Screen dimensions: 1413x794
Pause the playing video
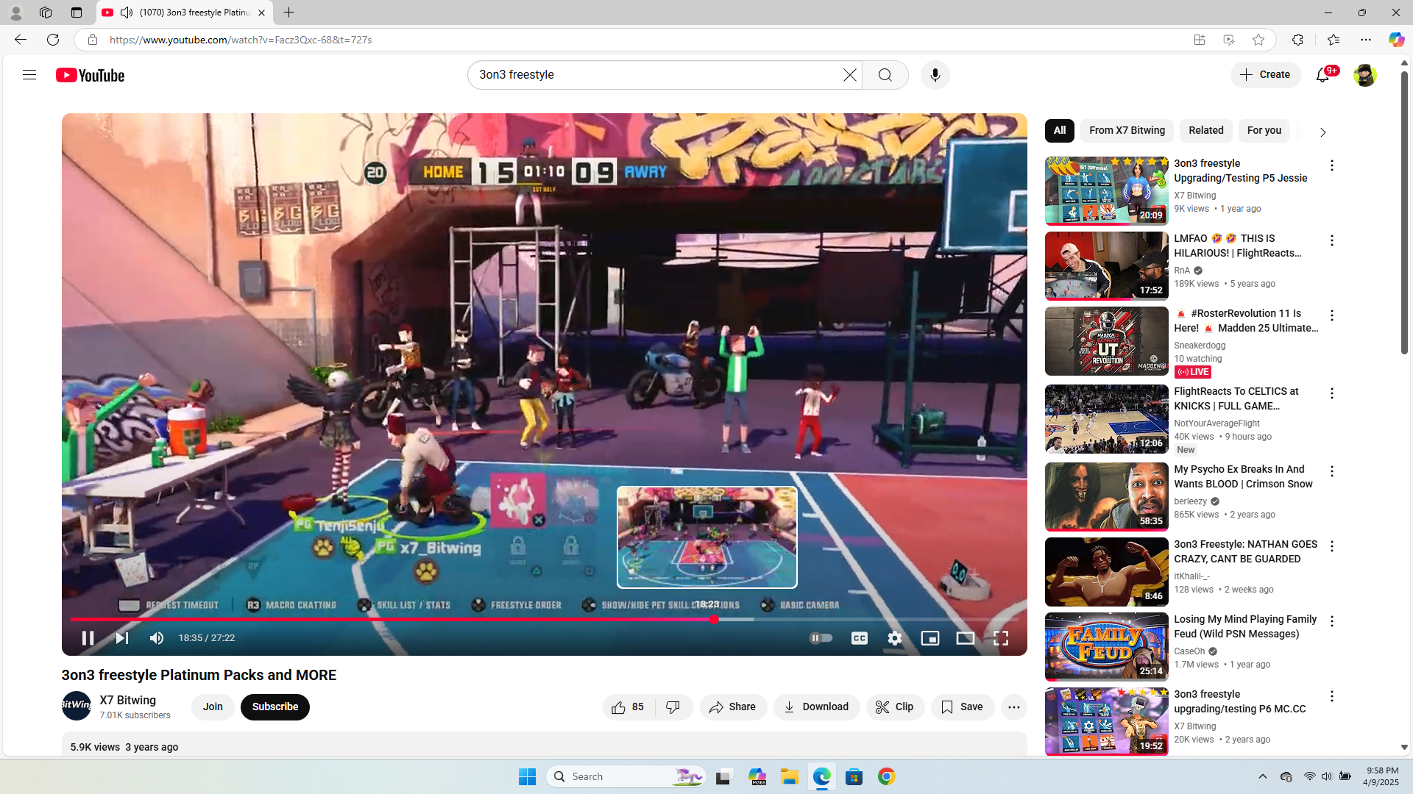pyautogui.click(x=88, y=638)
